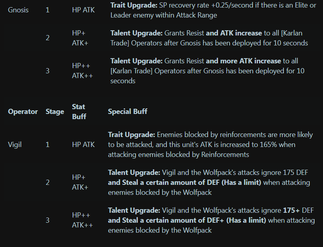This screenshot has width=323, height=247.
Task: Click Vigil stage 2 Talent Upgrade label
Action: [134, 173]
